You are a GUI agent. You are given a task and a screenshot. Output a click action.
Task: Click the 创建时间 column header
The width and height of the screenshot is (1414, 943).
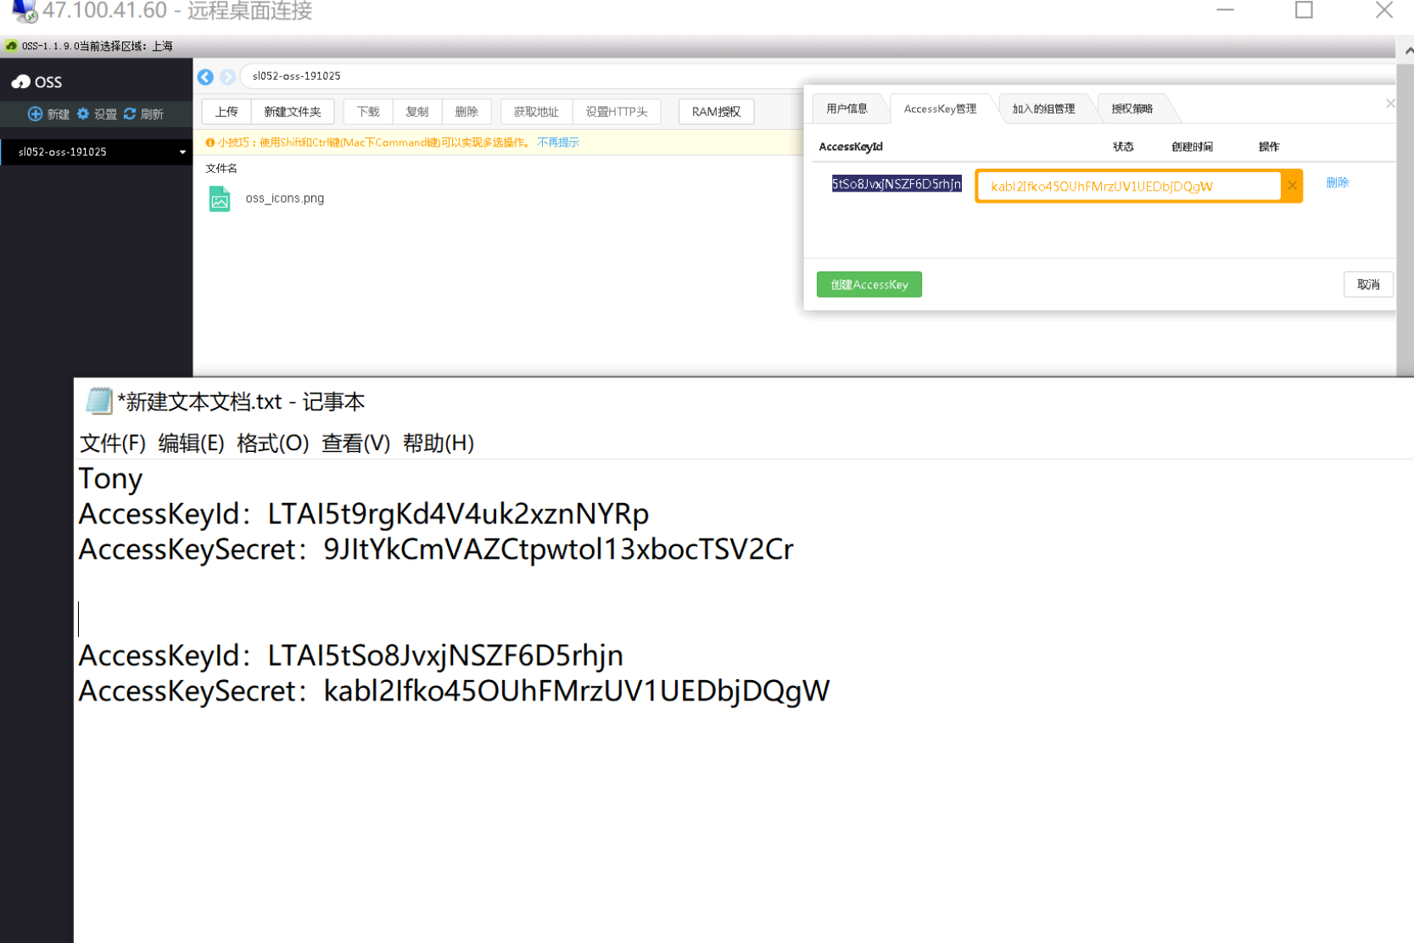(x=1192, y=147)
